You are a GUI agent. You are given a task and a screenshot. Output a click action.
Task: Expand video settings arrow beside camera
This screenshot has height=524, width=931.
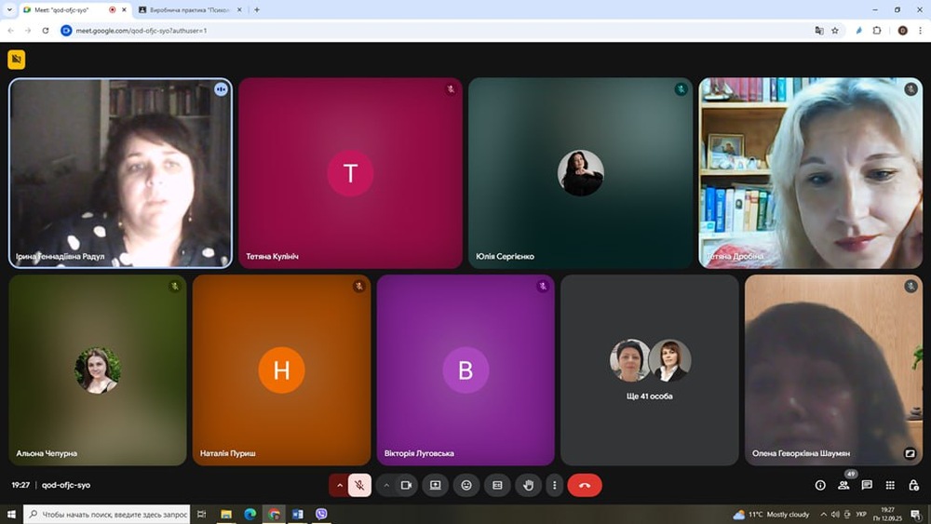(x=386, y=485)
